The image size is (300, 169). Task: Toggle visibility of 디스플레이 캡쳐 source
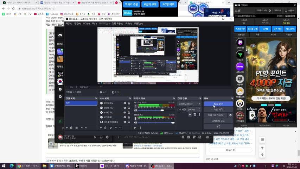click(125, 122)
